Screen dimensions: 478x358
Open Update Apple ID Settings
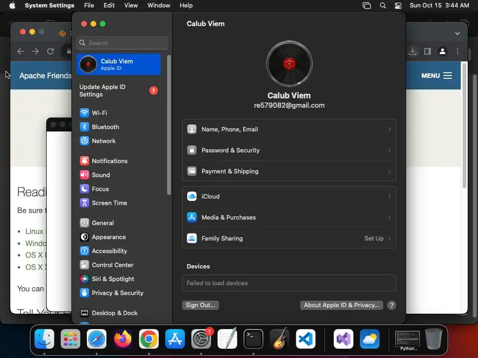[119, 91]
